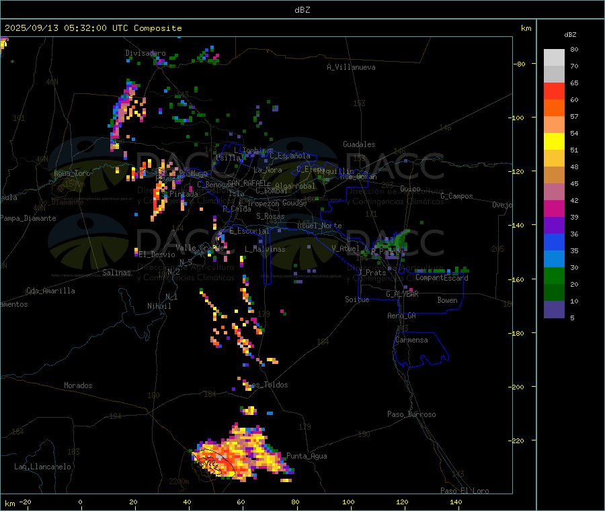Click the 2200m elevation label
605x511 pixels.
click(x=179, y=481)
